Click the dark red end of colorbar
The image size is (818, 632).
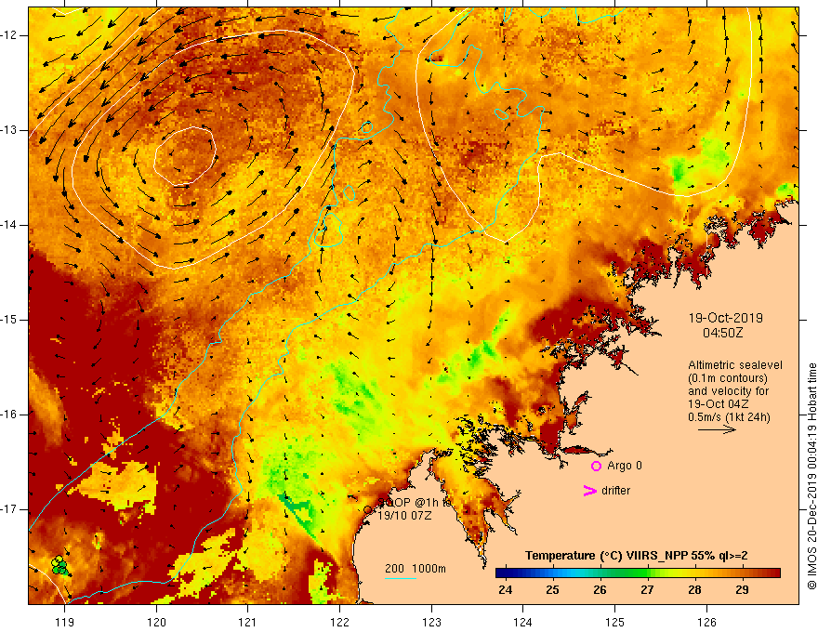[x=774, y=573]
